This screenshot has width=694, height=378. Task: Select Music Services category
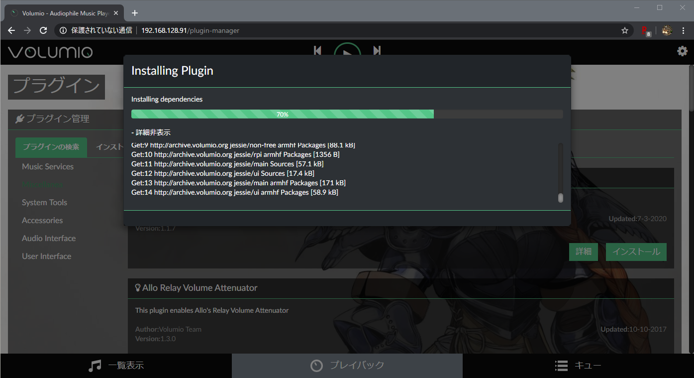pos(48,166)
